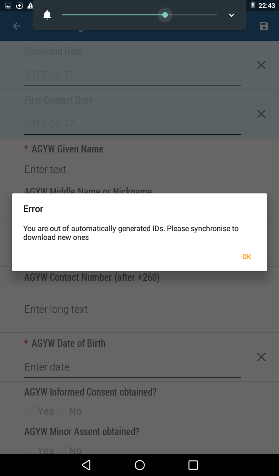Clear the AGYW Date of Birth field

tap(261, 357)
